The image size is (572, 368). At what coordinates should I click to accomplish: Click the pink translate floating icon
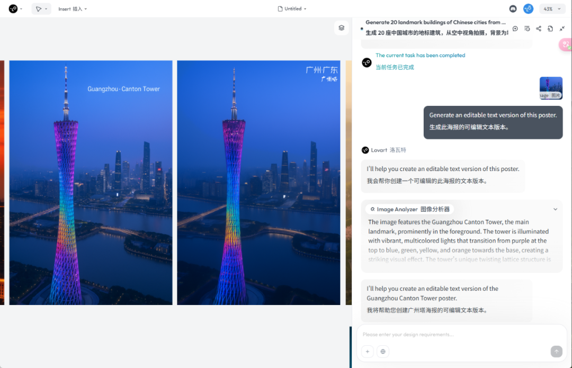point(566,45)
